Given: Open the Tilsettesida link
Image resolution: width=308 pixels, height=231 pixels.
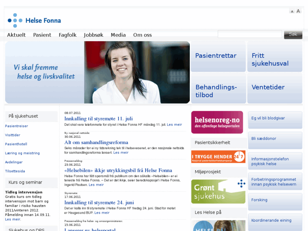Looking at the screenshot, I should tap(15, 171).
